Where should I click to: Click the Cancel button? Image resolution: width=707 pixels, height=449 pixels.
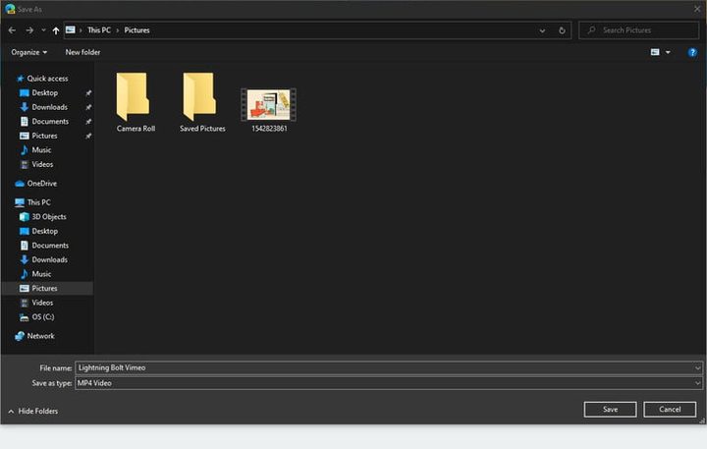pos(670,410)
